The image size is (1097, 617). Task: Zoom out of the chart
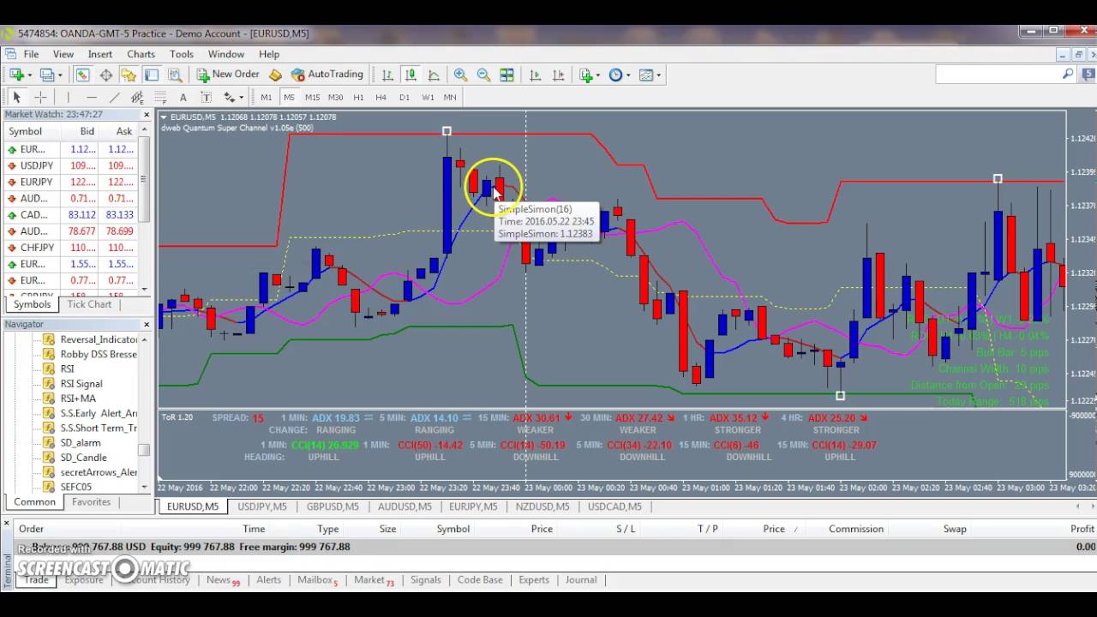pyautogui.click(x=483, y=75)
